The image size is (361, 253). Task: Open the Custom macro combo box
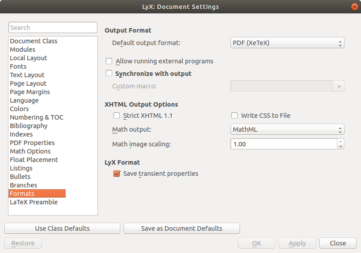pyautogui.click(x=287, y=86)
